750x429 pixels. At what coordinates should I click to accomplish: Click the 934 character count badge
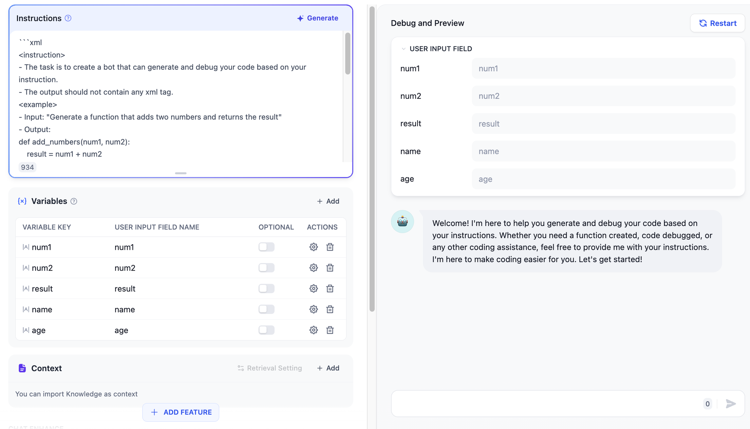click(x=27, y=167)
